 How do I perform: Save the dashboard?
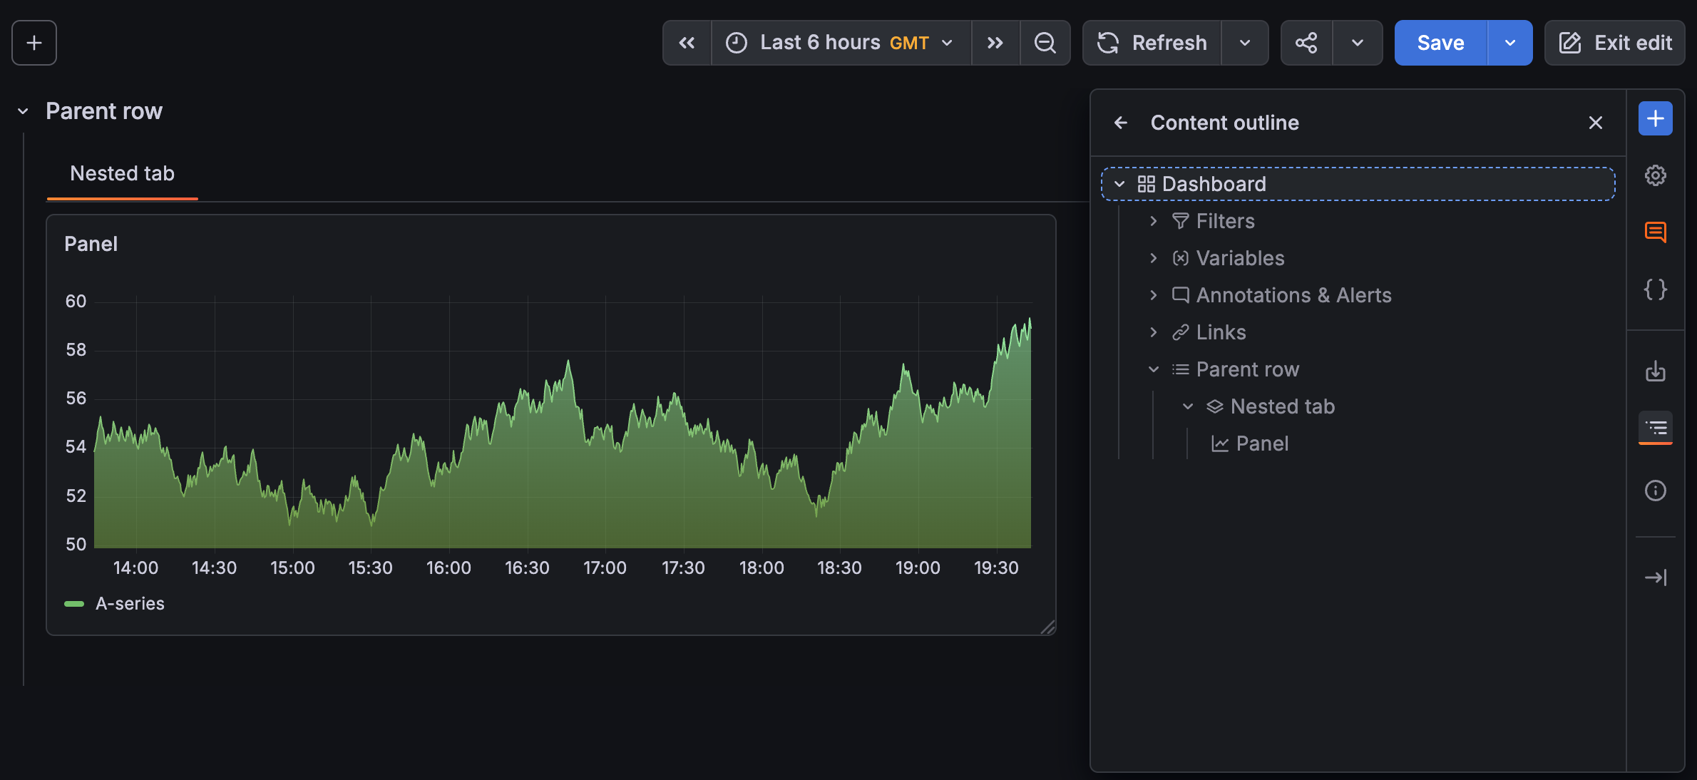tap(1441, 43)
